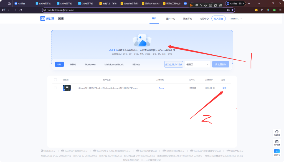Click 复制 to copy the 1.png link
284x162 pixels.
point(224,88)
